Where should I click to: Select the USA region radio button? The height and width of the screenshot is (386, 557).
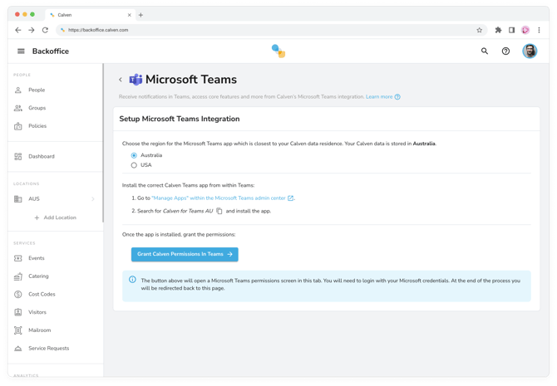(x=134, y=165)
